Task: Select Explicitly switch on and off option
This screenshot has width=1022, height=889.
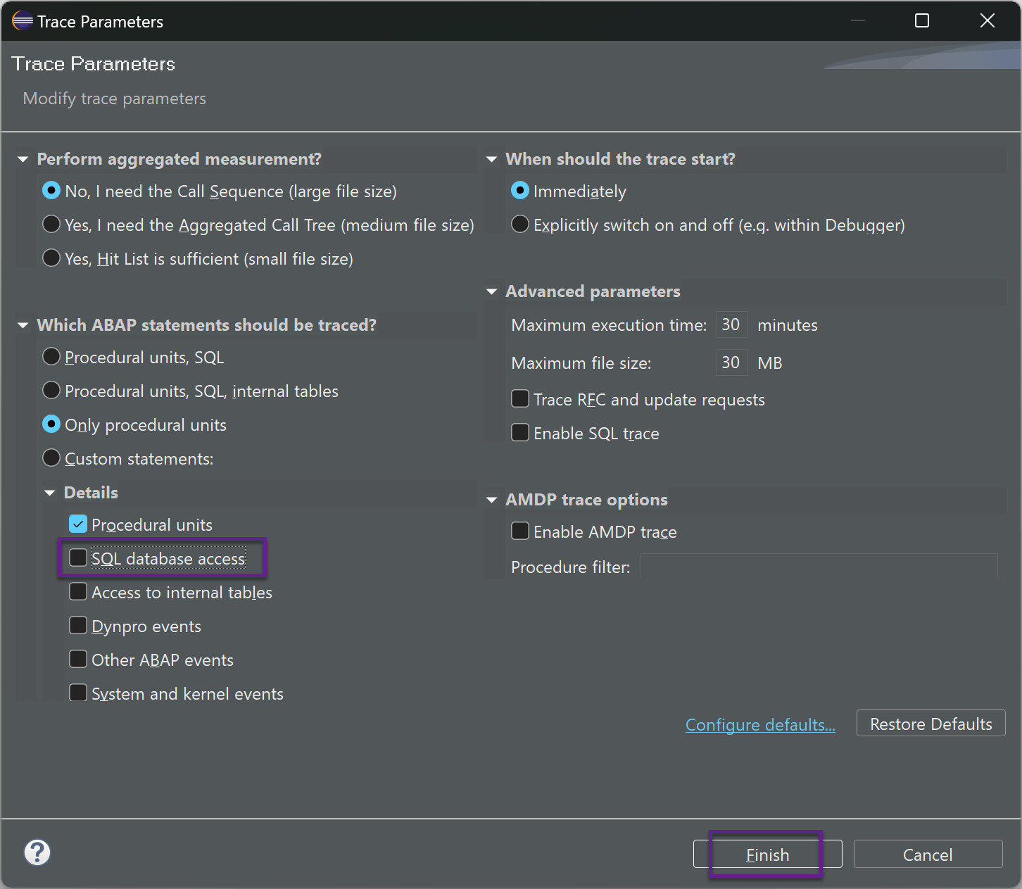Action: [520, 225]
